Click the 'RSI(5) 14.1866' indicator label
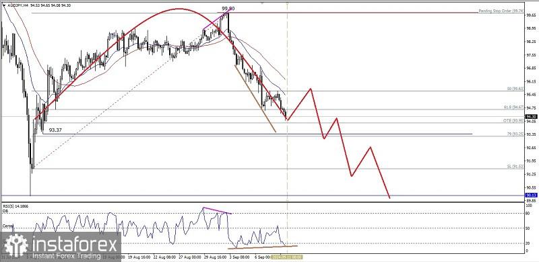Screen dimensions: 539x262 [15, 206]
